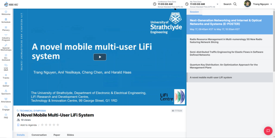Click the Next-Generation Networking session header
Screen dimensions: 275x138
pyautogui.click(x=230, y=25)
